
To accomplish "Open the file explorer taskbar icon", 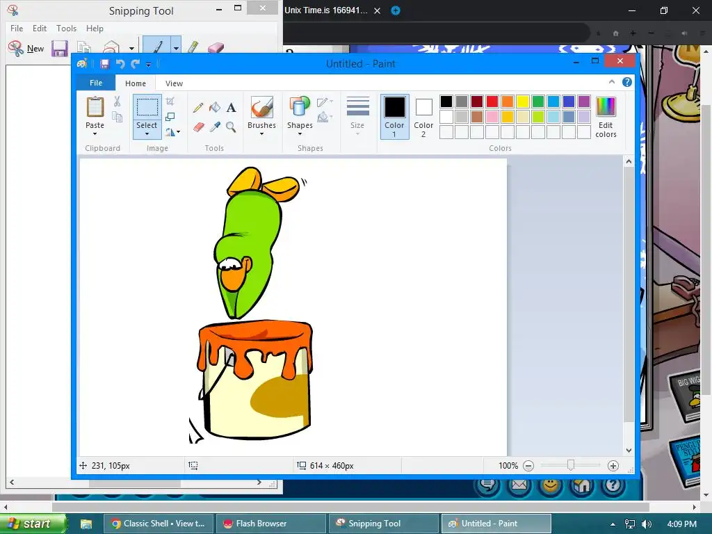I will 86,524.
